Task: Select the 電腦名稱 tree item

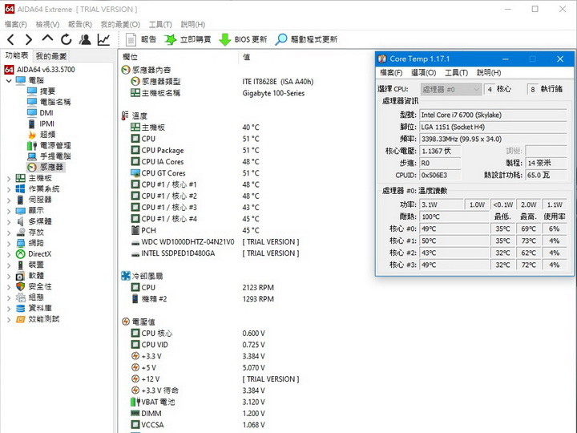Action: [54, 102]
